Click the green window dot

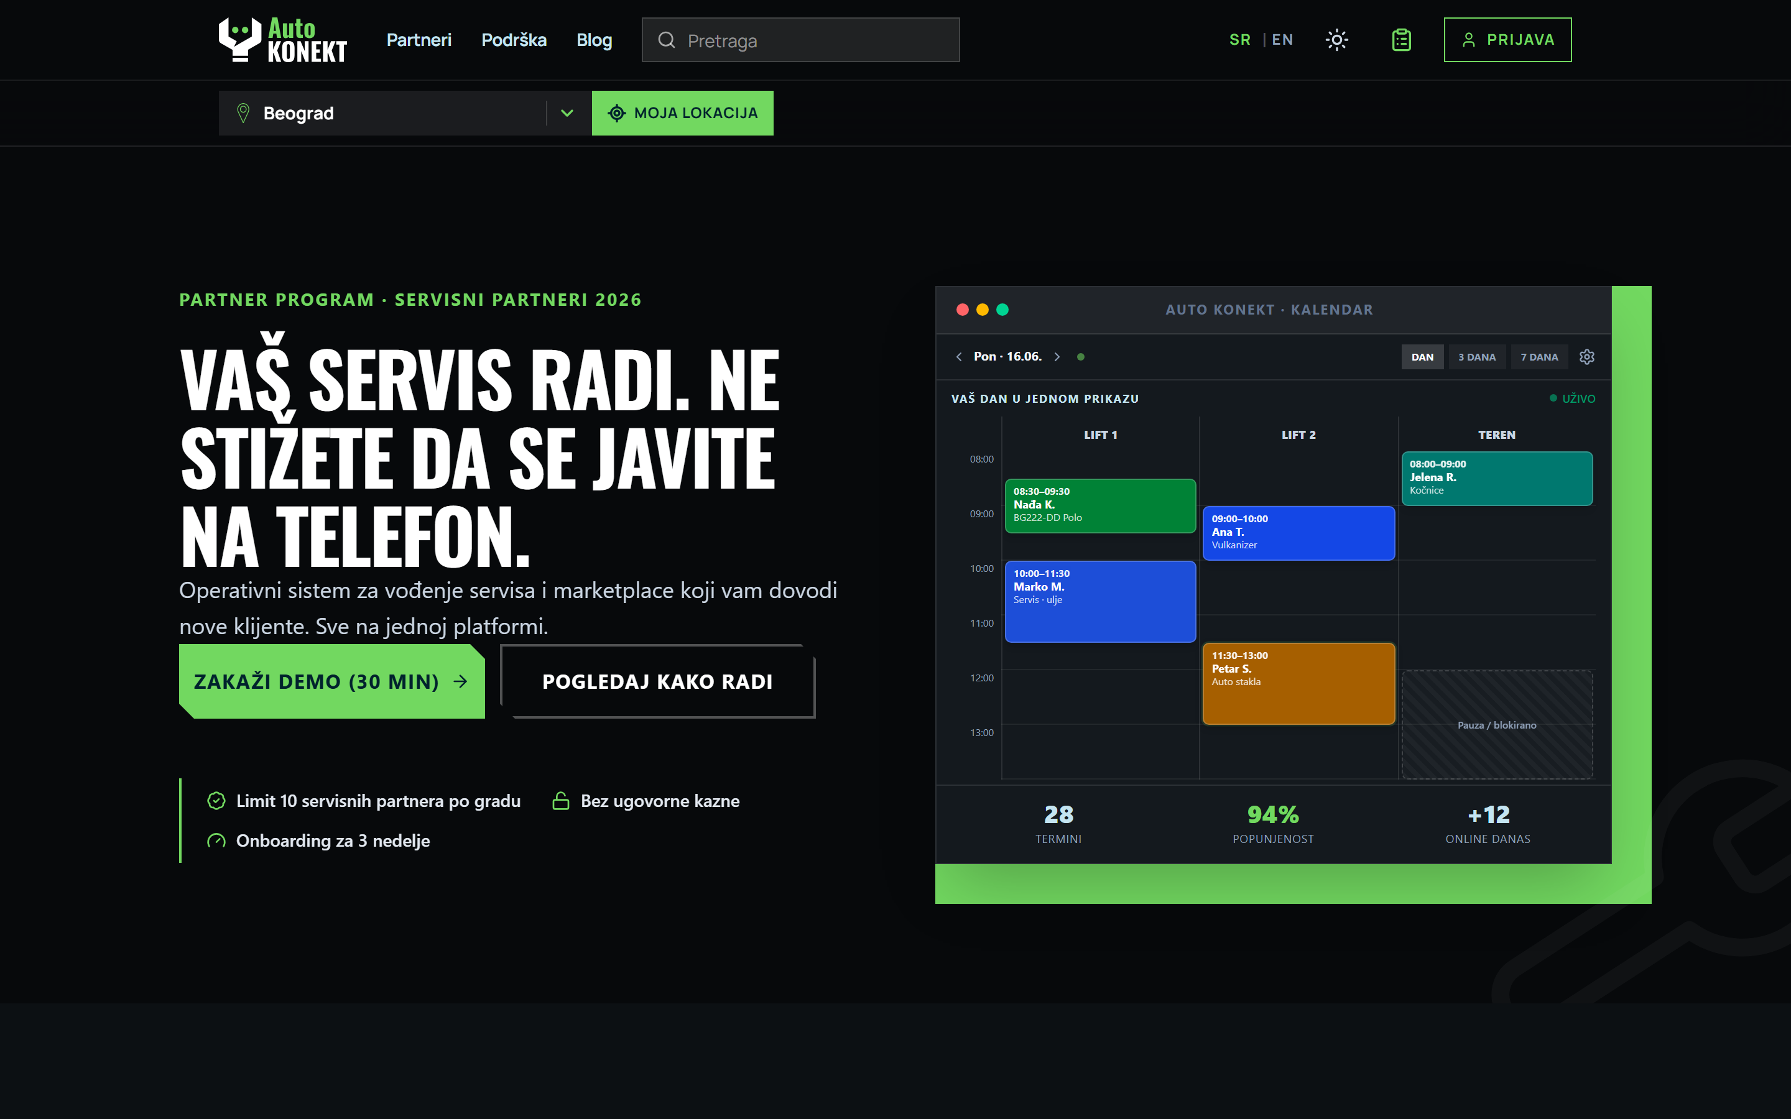tap(1002, 310)
